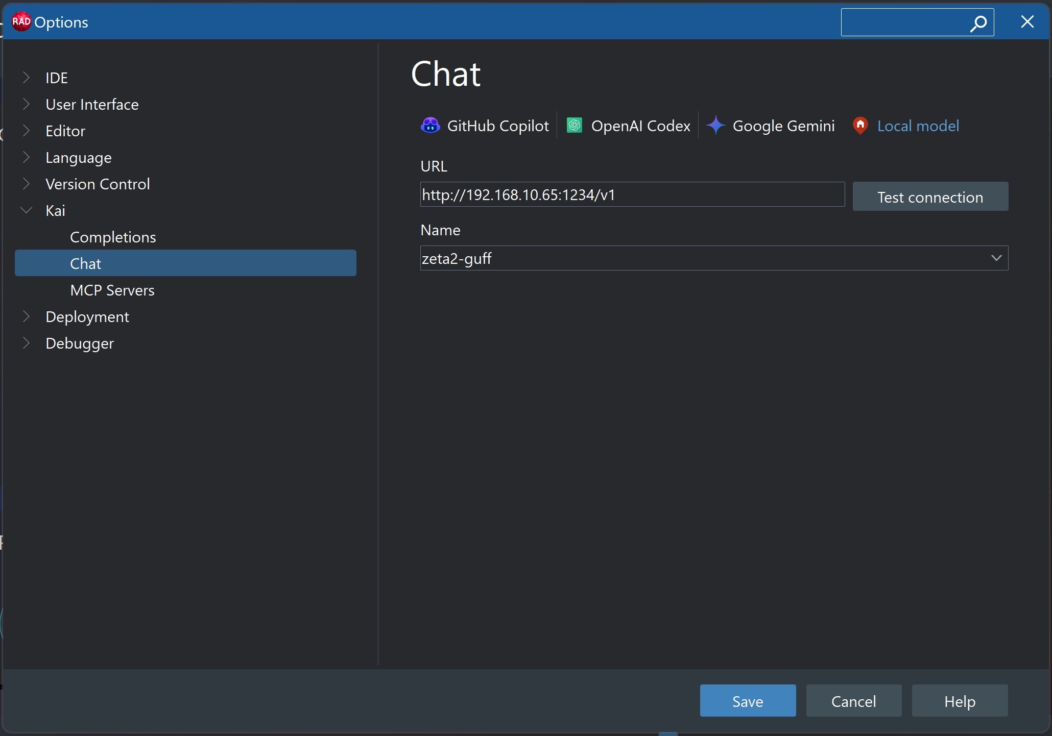
Task: Expand the Editor tree node
Action: point(27,131)
